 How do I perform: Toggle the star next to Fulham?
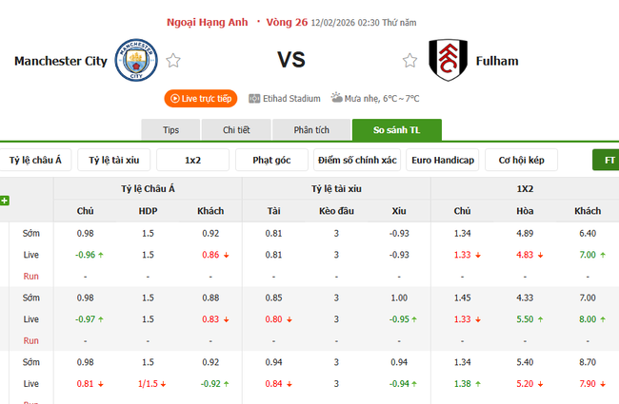409,61
